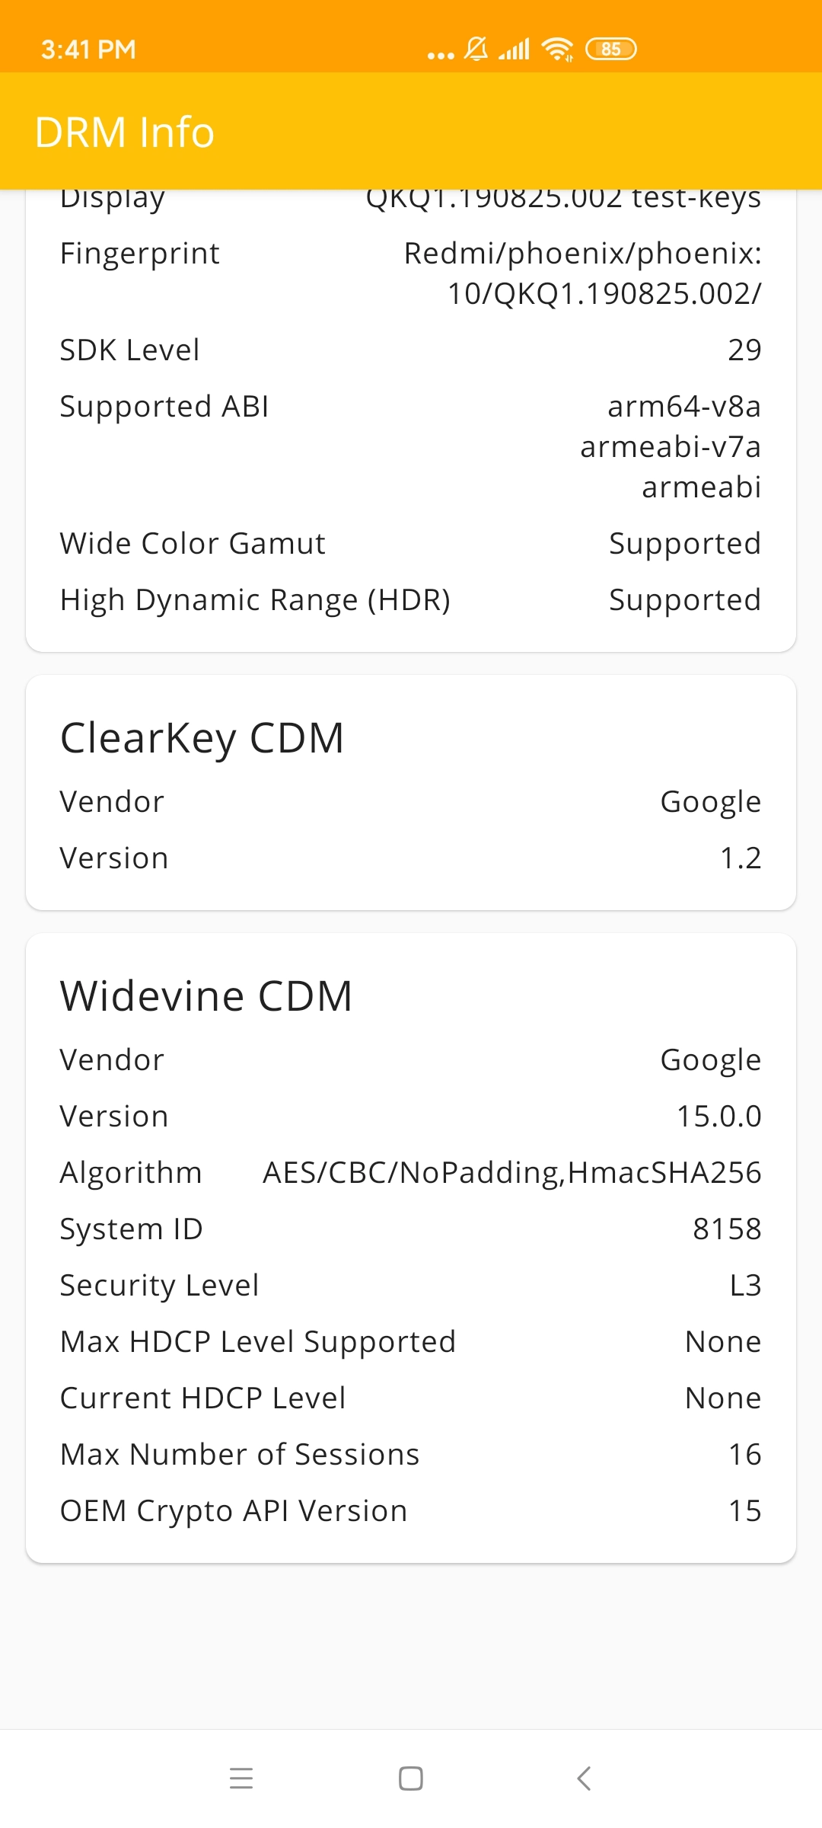This screenshot has height=1828, width=822.
Task: Tap the three-dots status bar icon
Action: point(441,56)
